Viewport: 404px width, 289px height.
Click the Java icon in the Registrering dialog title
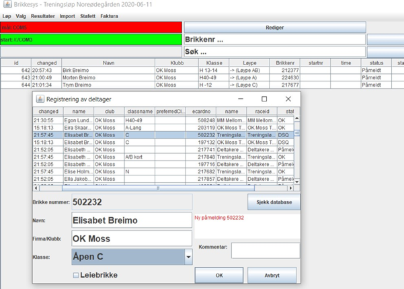(x=40, y=99)
